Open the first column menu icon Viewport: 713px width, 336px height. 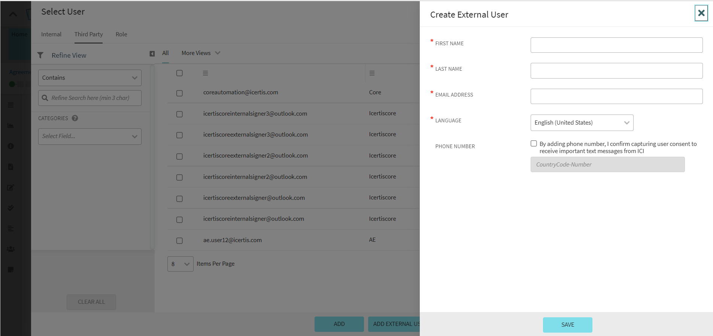pyautogui.click(x=205, y=73)
